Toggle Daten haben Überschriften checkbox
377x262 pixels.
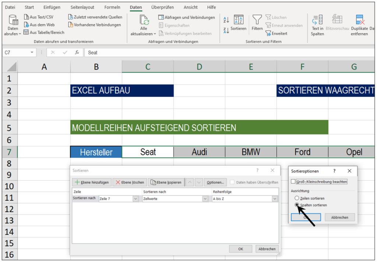232,182
